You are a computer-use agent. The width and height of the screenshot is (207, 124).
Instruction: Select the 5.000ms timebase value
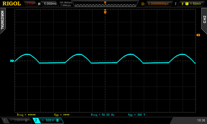coord(50,4)
